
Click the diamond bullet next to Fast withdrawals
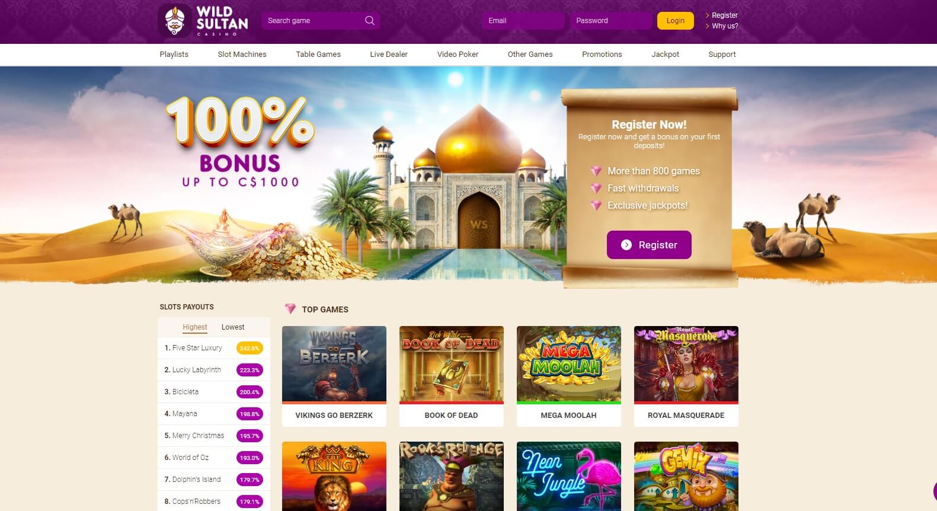[596, 189]
